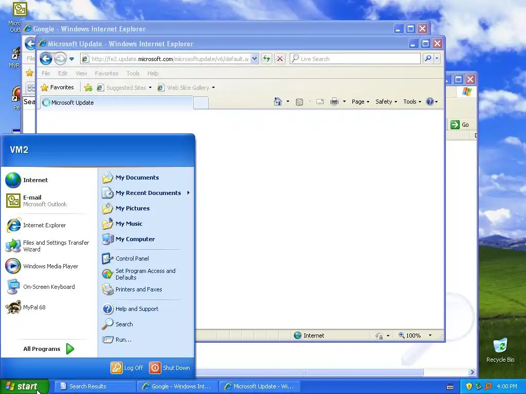
Task: Open Web Slice Gallery dropdown
Action: click(x=186, y=87)
